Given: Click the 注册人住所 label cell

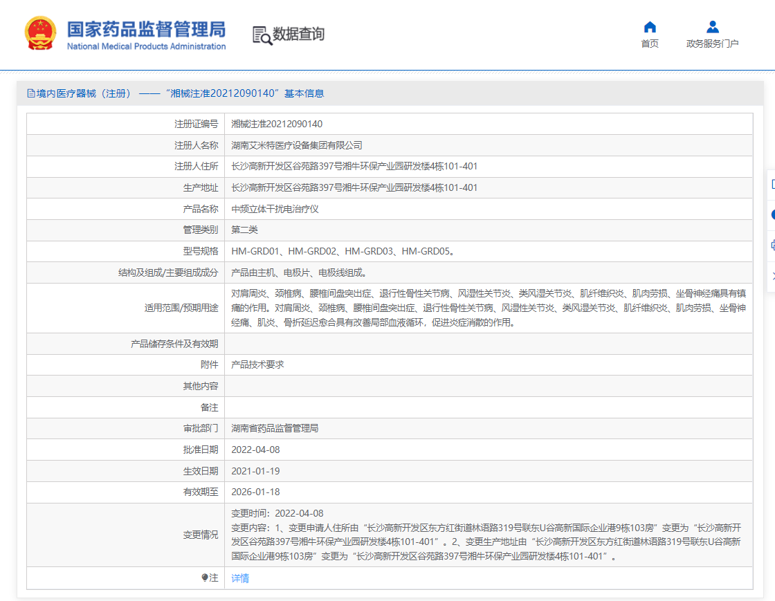Looking at the screenshot, I should click(125, 167).
